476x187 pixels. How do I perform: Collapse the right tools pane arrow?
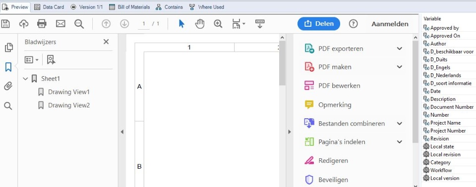tap(289, 132)
